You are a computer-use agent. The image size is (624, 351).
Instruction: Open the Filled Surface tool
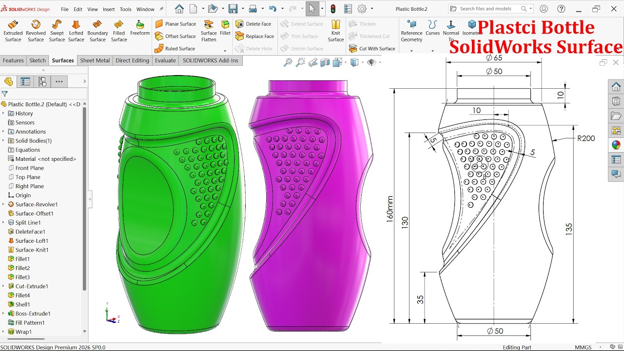point(119,31)
